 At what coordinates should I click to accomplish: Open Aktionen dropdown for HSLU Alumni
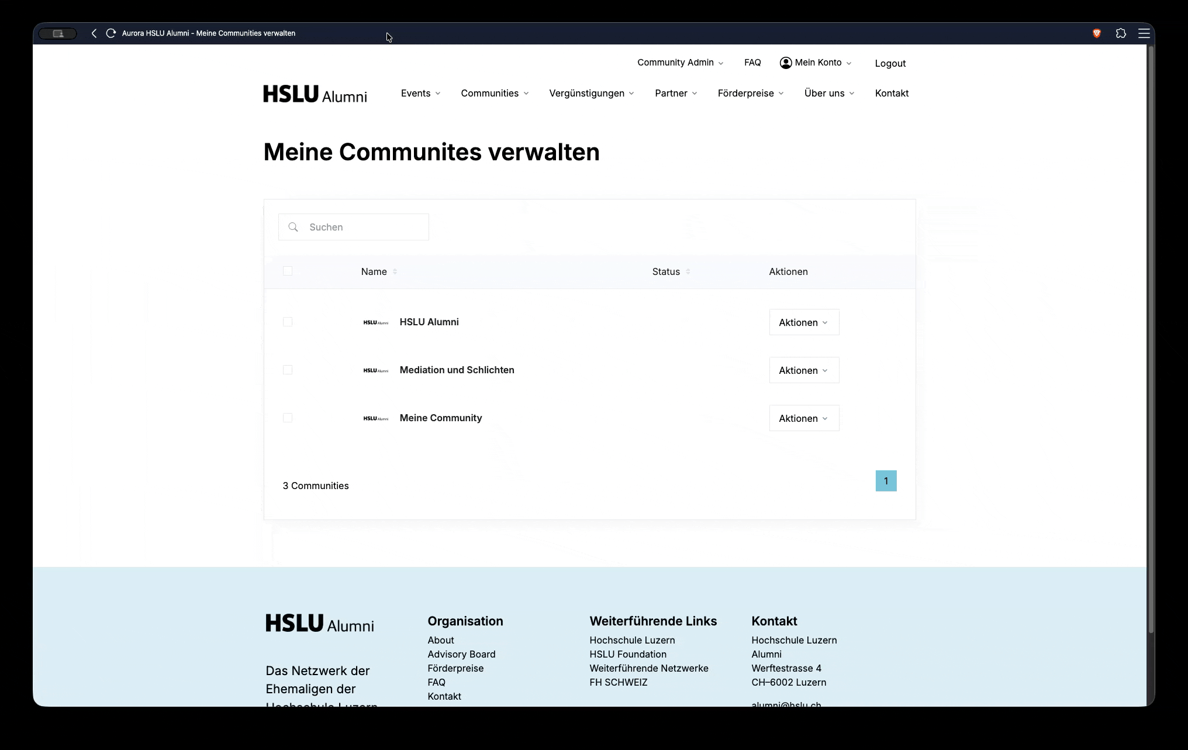(x=804, y=322)
